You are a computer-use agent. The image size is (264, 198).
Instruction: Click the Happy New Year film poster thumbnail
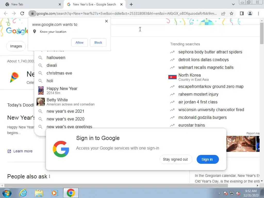click(41, 90)
